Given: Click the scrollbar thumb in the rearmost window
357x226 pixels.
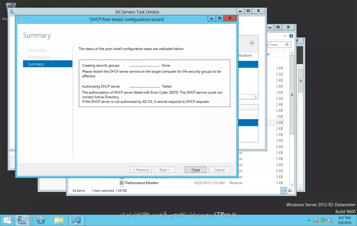Looking at the screenshot, I should pyautogui.click(x=301, y=81).
